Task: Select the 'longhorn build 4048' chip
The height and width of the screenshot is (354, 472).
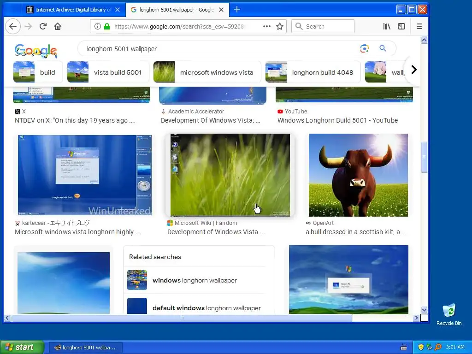Action: (x=313, y=72)
